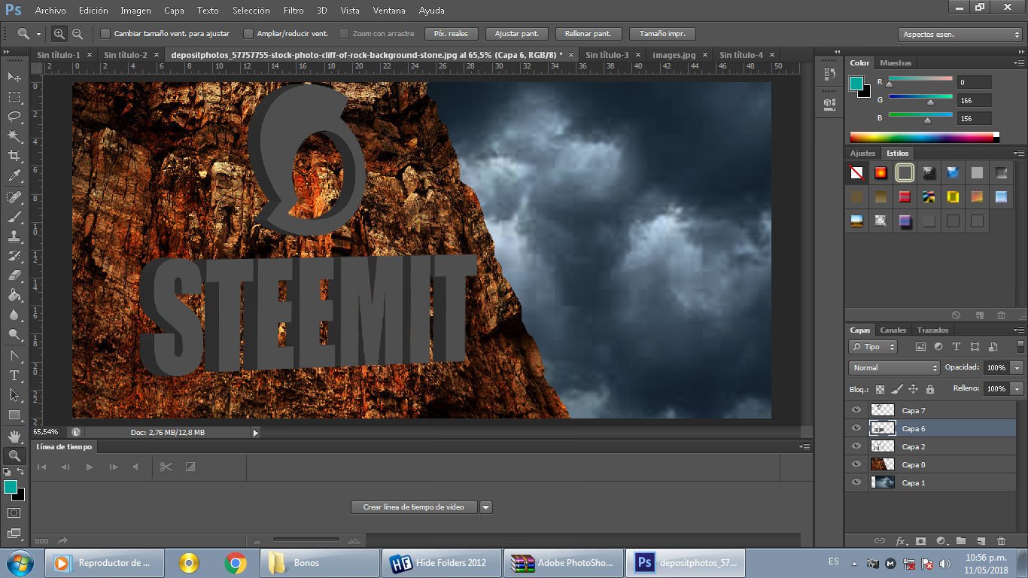Click the 'Tamaño impr.' button

662,34
